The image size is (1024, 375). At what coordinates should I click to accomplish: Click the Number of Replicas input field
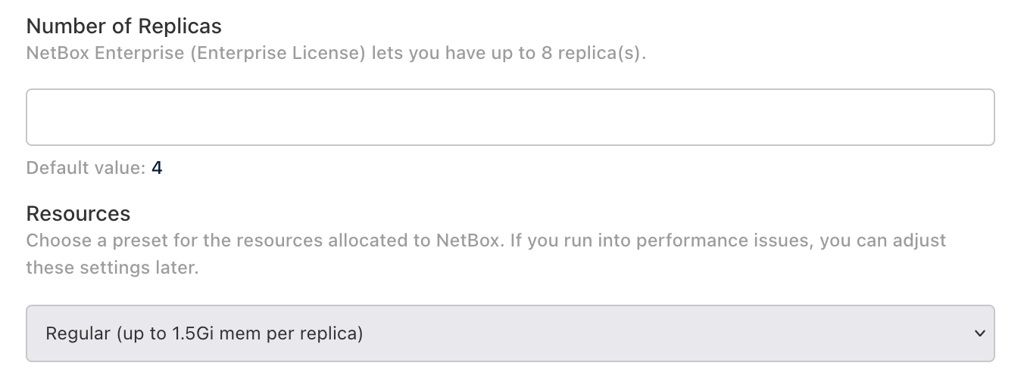tap(510, 117)
